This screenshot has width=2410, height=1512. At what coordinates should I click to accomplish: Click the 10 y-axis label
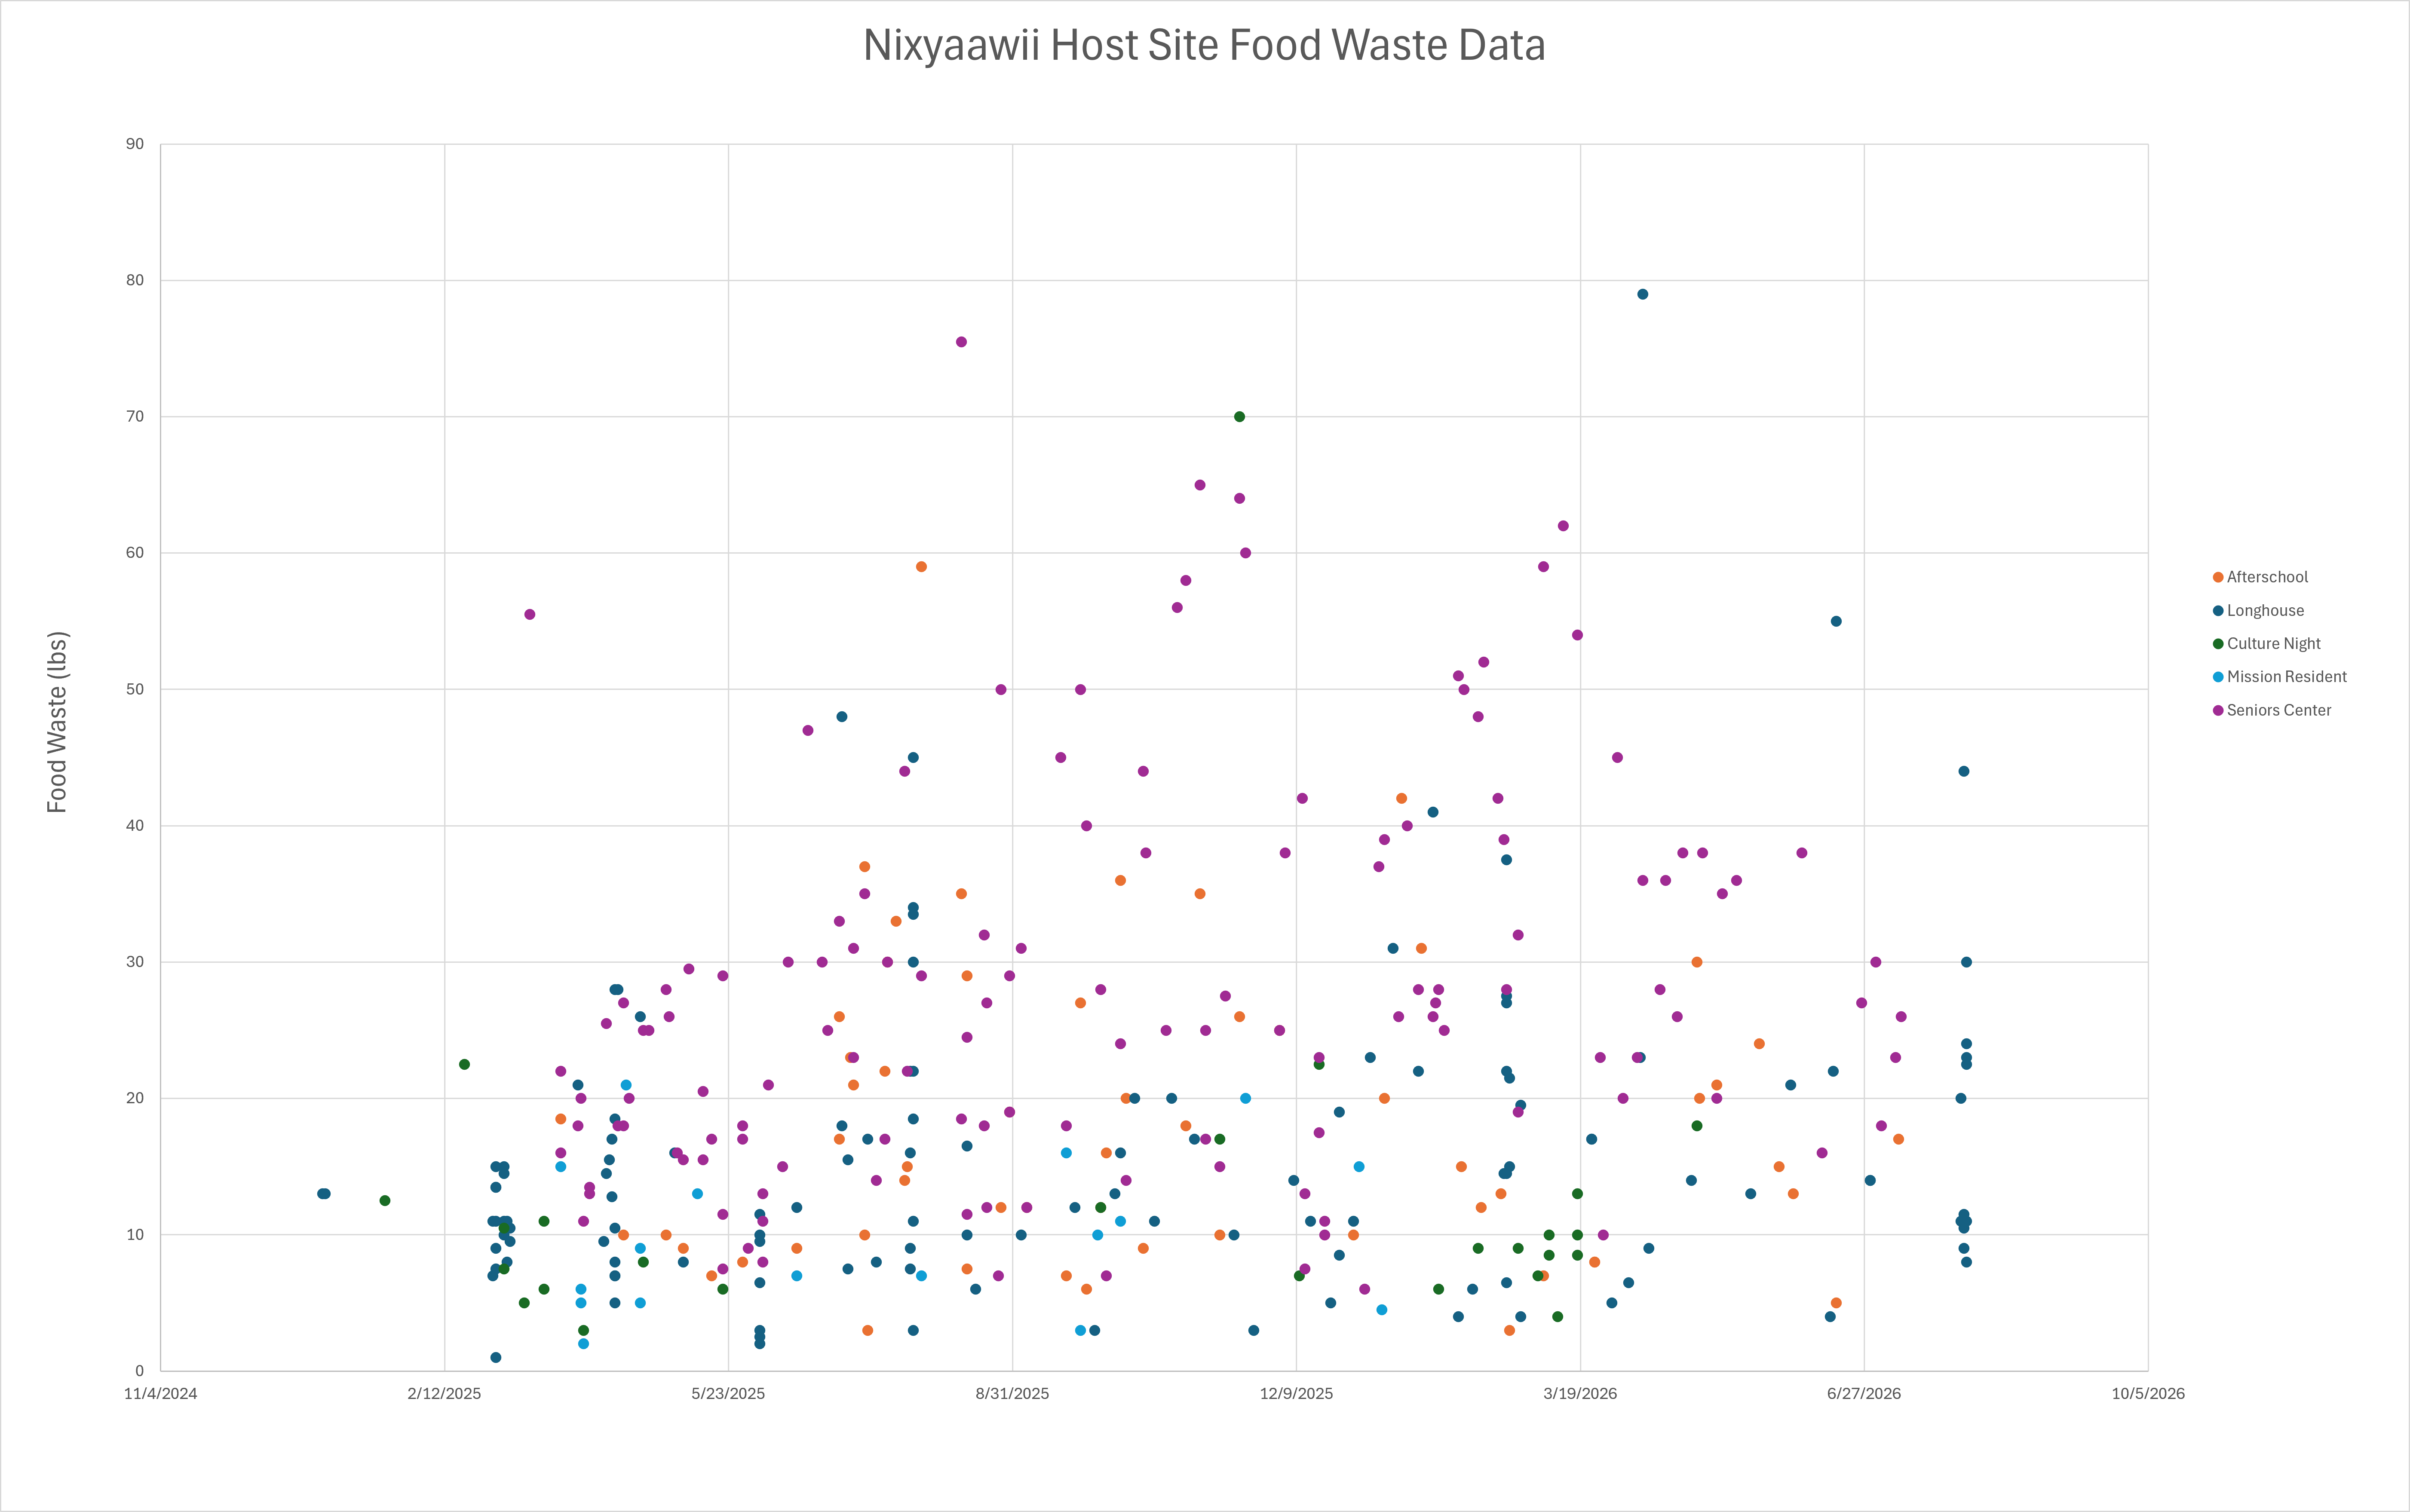(x=135, y=1234)
